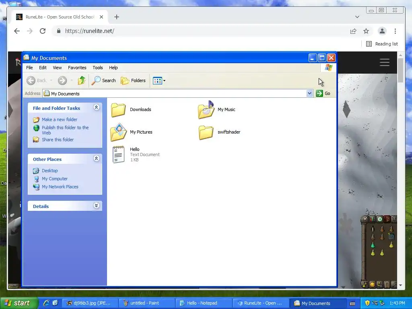
Task: Bookmark this page with star icon
Action: [x=366, y=31]
